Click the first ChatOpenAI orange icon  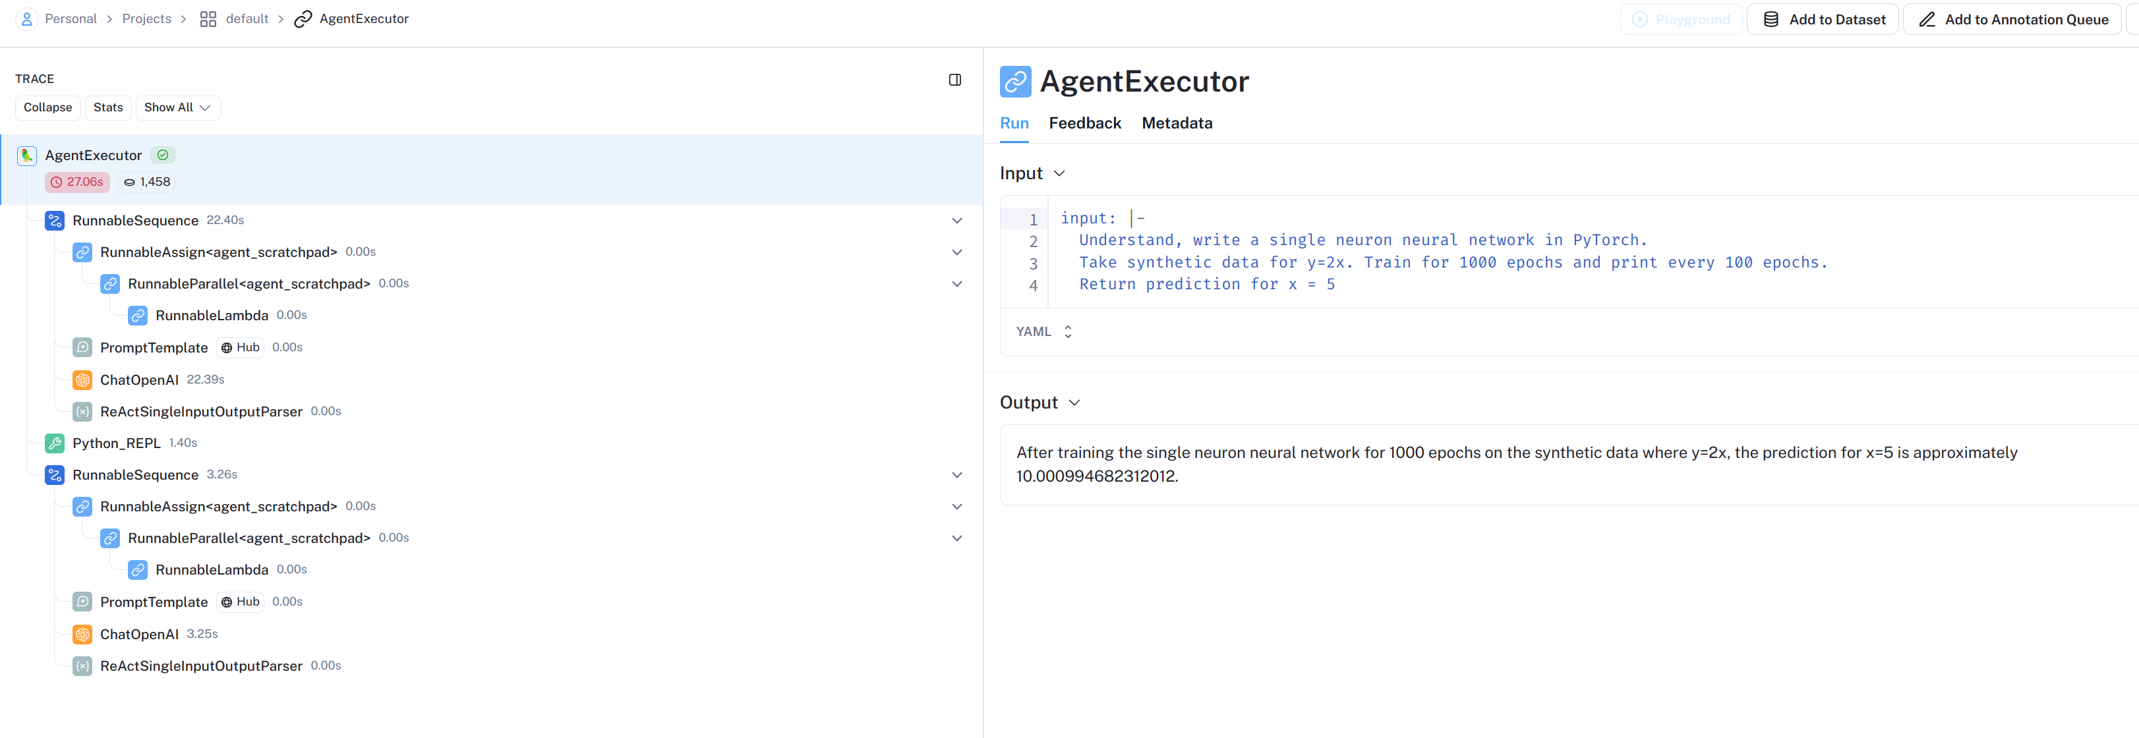(82, 380)
